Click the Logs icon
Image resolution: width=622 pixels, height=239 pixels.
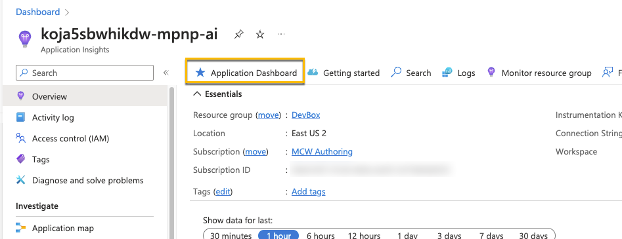tap(447, 73)
